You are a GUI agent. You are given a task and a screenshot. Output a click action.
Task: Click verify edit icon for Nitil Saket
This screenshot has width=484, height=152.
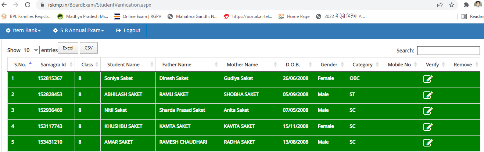pos(428,110)
